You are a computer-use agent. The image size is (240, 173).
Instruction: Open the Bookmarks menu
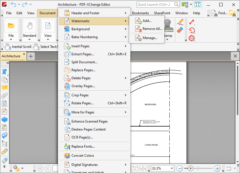[x=140, y=13]
